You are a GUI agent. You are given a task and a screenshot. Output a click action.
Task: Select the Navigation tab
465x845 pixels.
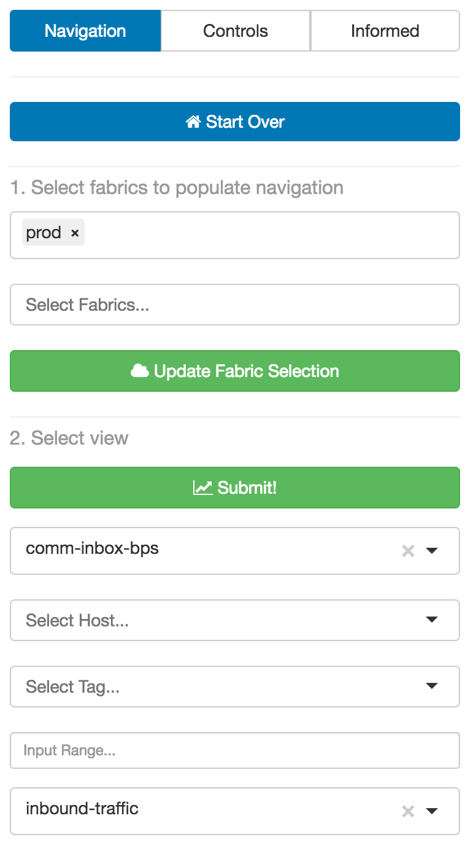[85, 31]
